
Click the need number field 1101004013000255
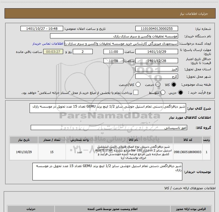point(156,28)
